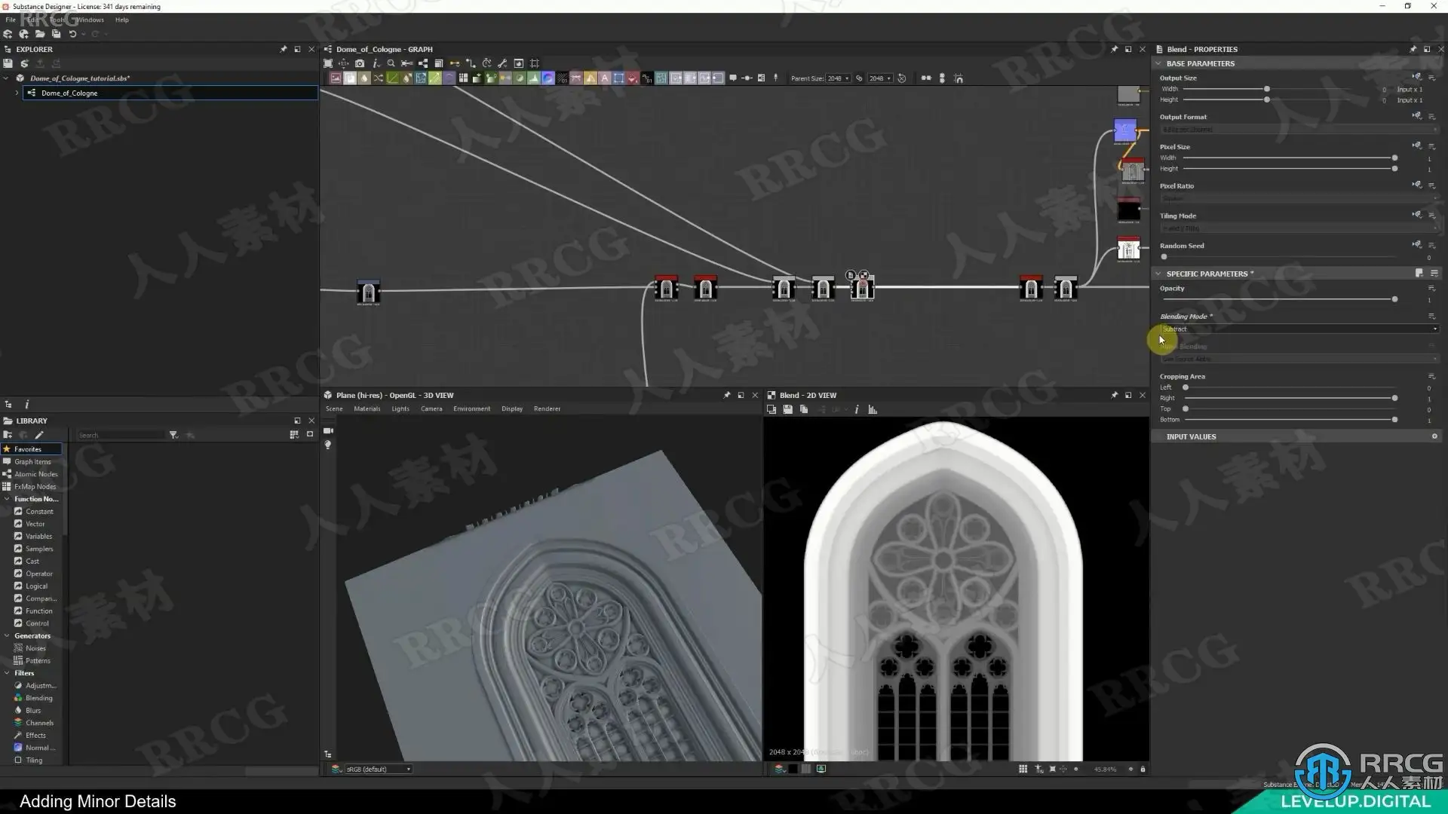Click the open folder icon in main toolbar
Screen dimensions: 1448x814
(40, 34)
